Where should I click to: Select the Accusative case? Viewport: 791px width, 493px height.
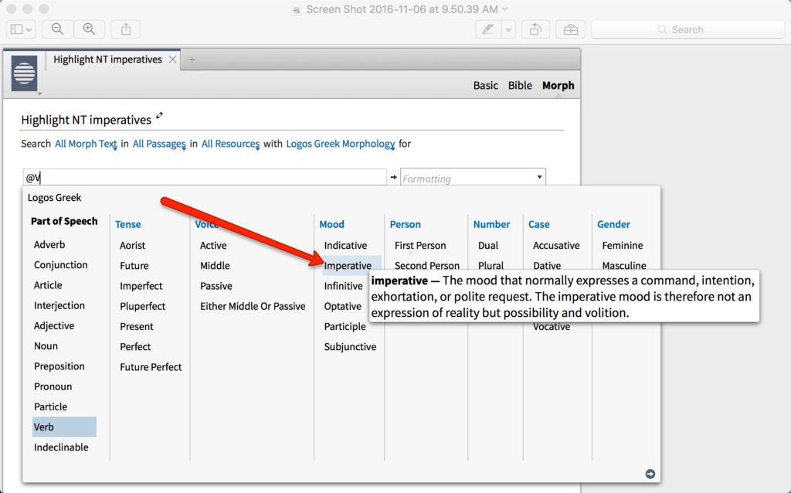tap(556, 245)
